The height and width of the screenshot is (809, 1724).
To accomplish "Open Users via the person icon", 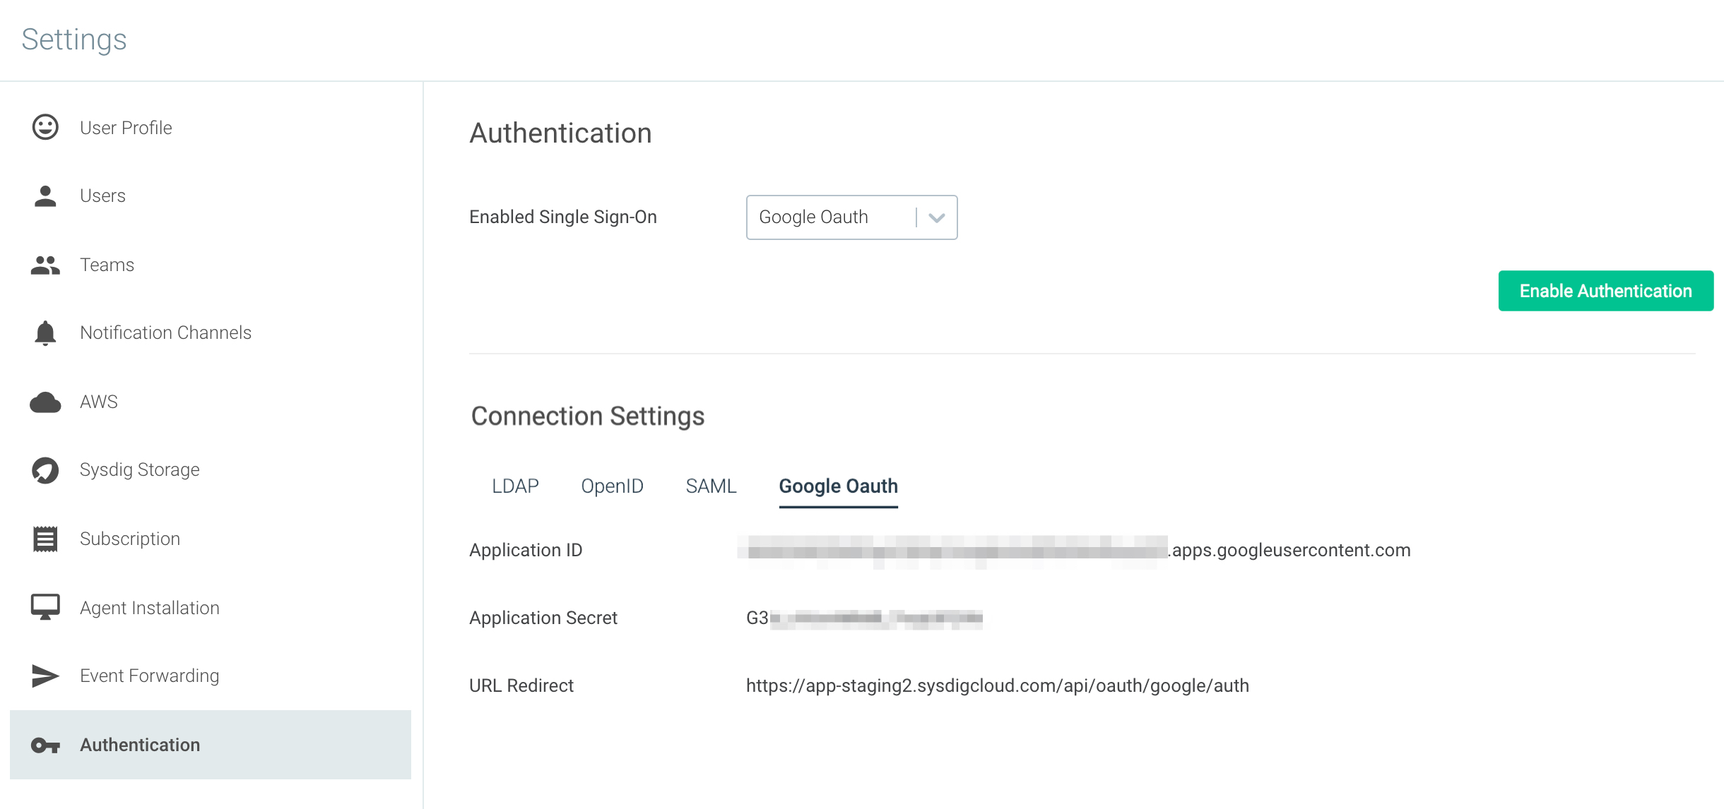I will click(x=45, y=196).
